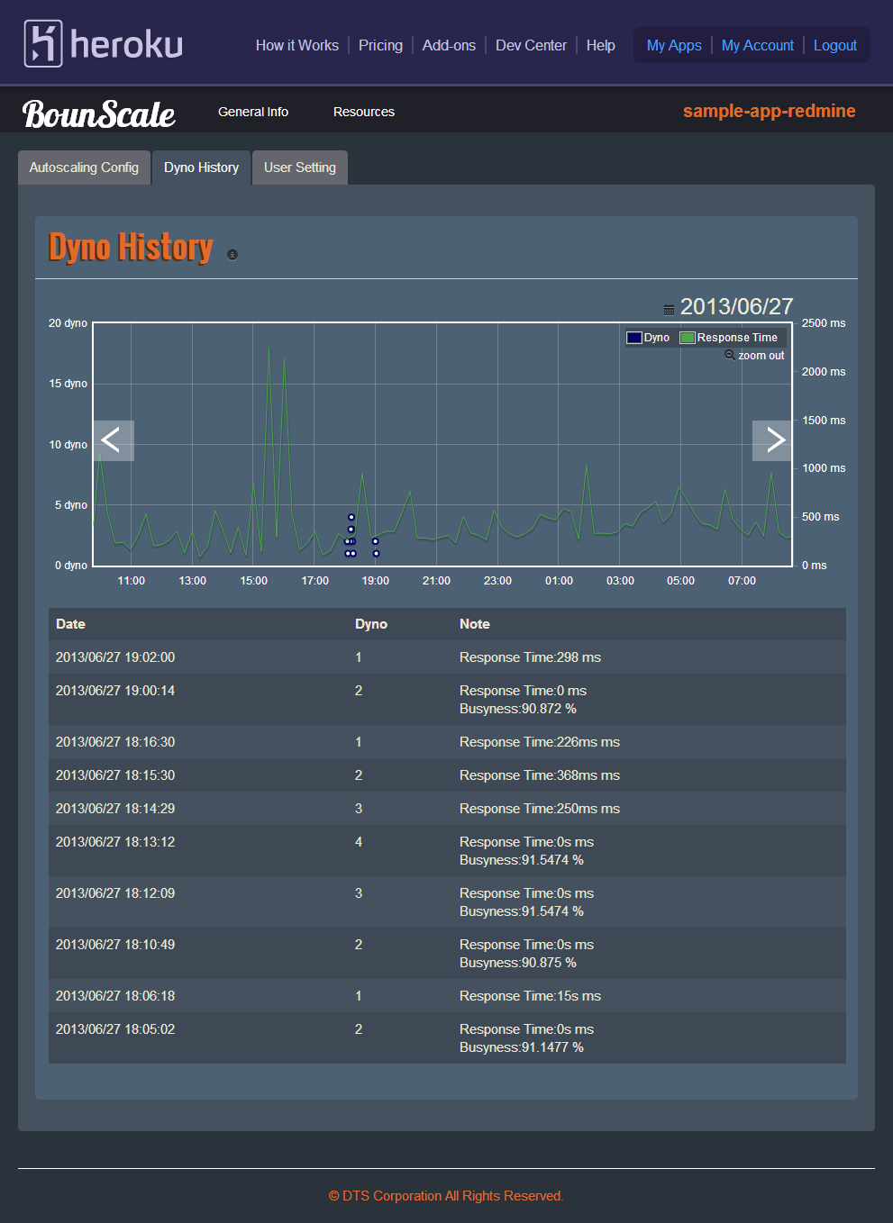Open My Apps
Image resolution: width=893 pixels, height=1223 pixels.
click(674, 45)
